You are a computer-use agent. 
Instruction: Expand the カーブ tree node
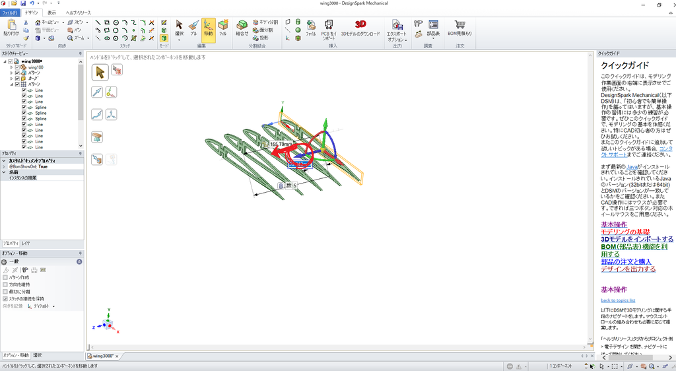click(x=12, y=79)
